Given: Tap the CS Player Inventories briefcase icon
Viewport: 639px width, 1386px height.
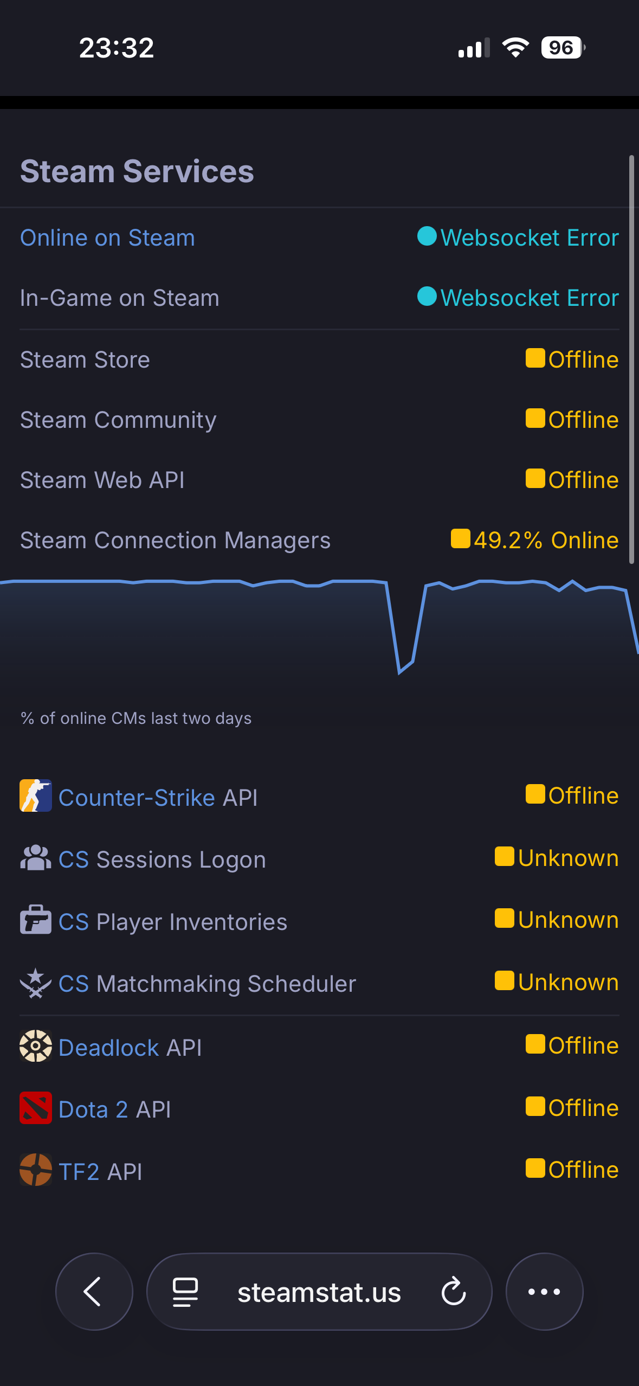Looking at the screenshot, I should pos(36,920).
